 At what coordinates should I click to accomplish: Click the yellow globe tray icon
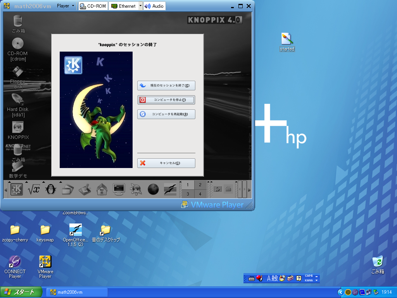pos(349,292)
